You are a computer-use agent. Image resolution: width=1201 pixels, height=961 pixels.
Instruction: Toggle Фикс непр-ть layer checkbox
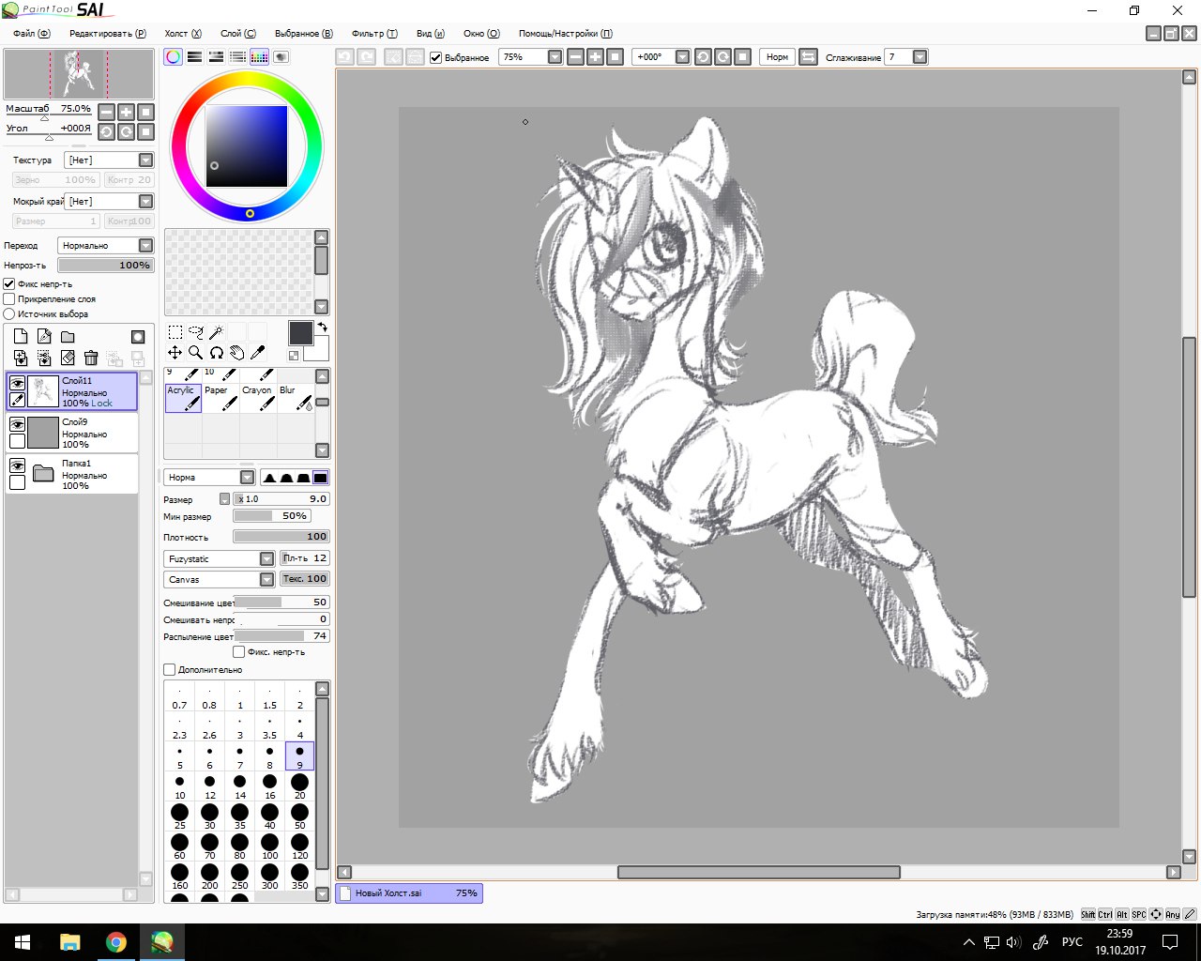tap(9, 284)
